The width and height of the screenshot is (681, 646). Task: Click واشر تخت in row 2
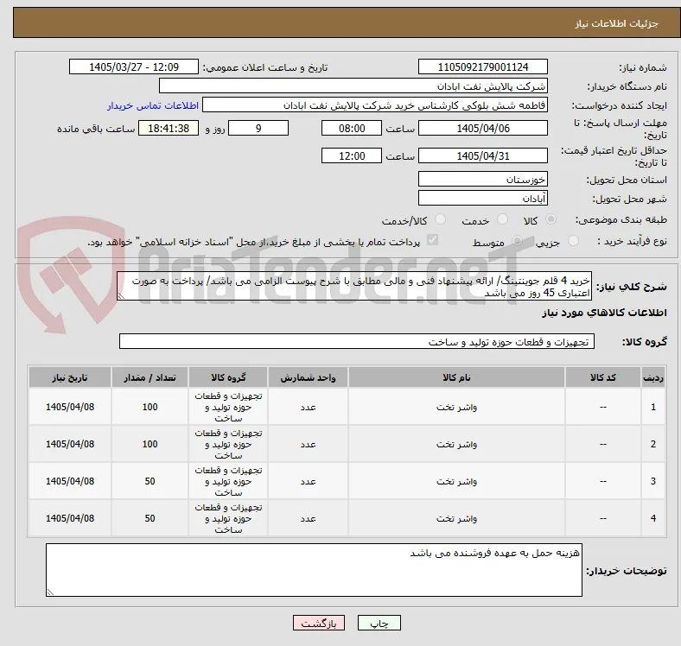point(456,444)
